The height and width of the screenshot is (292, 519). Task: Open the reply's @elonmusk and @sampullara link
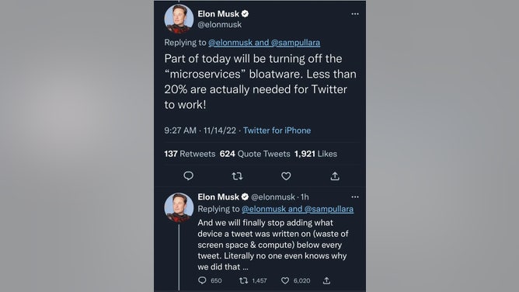[298, 209]
